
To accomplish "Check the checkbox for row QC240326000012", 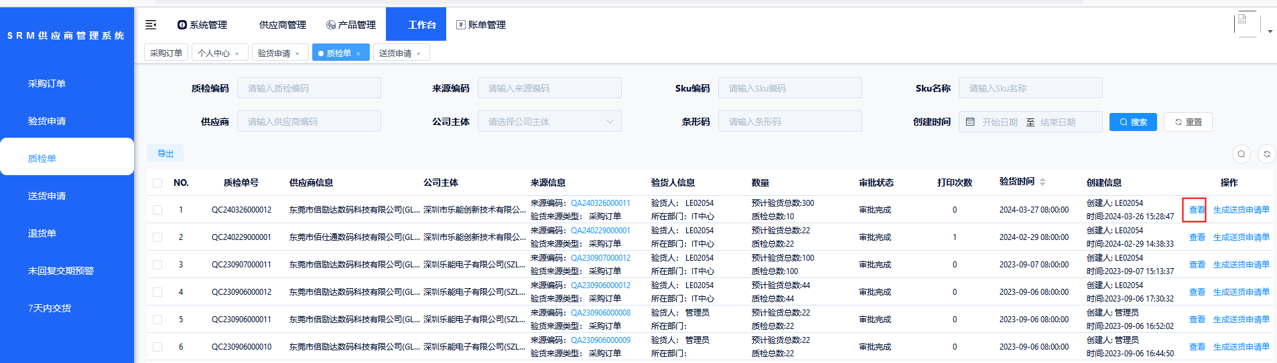I will [x=157, y=210].
